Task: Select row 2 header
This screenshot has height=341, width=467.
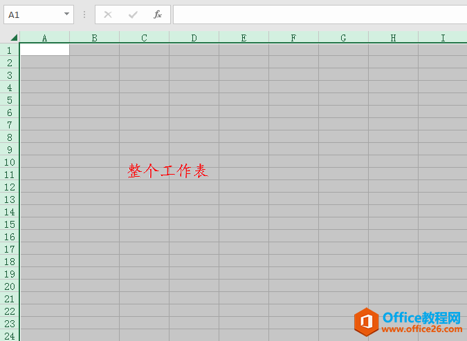Action: pos(10,63)
